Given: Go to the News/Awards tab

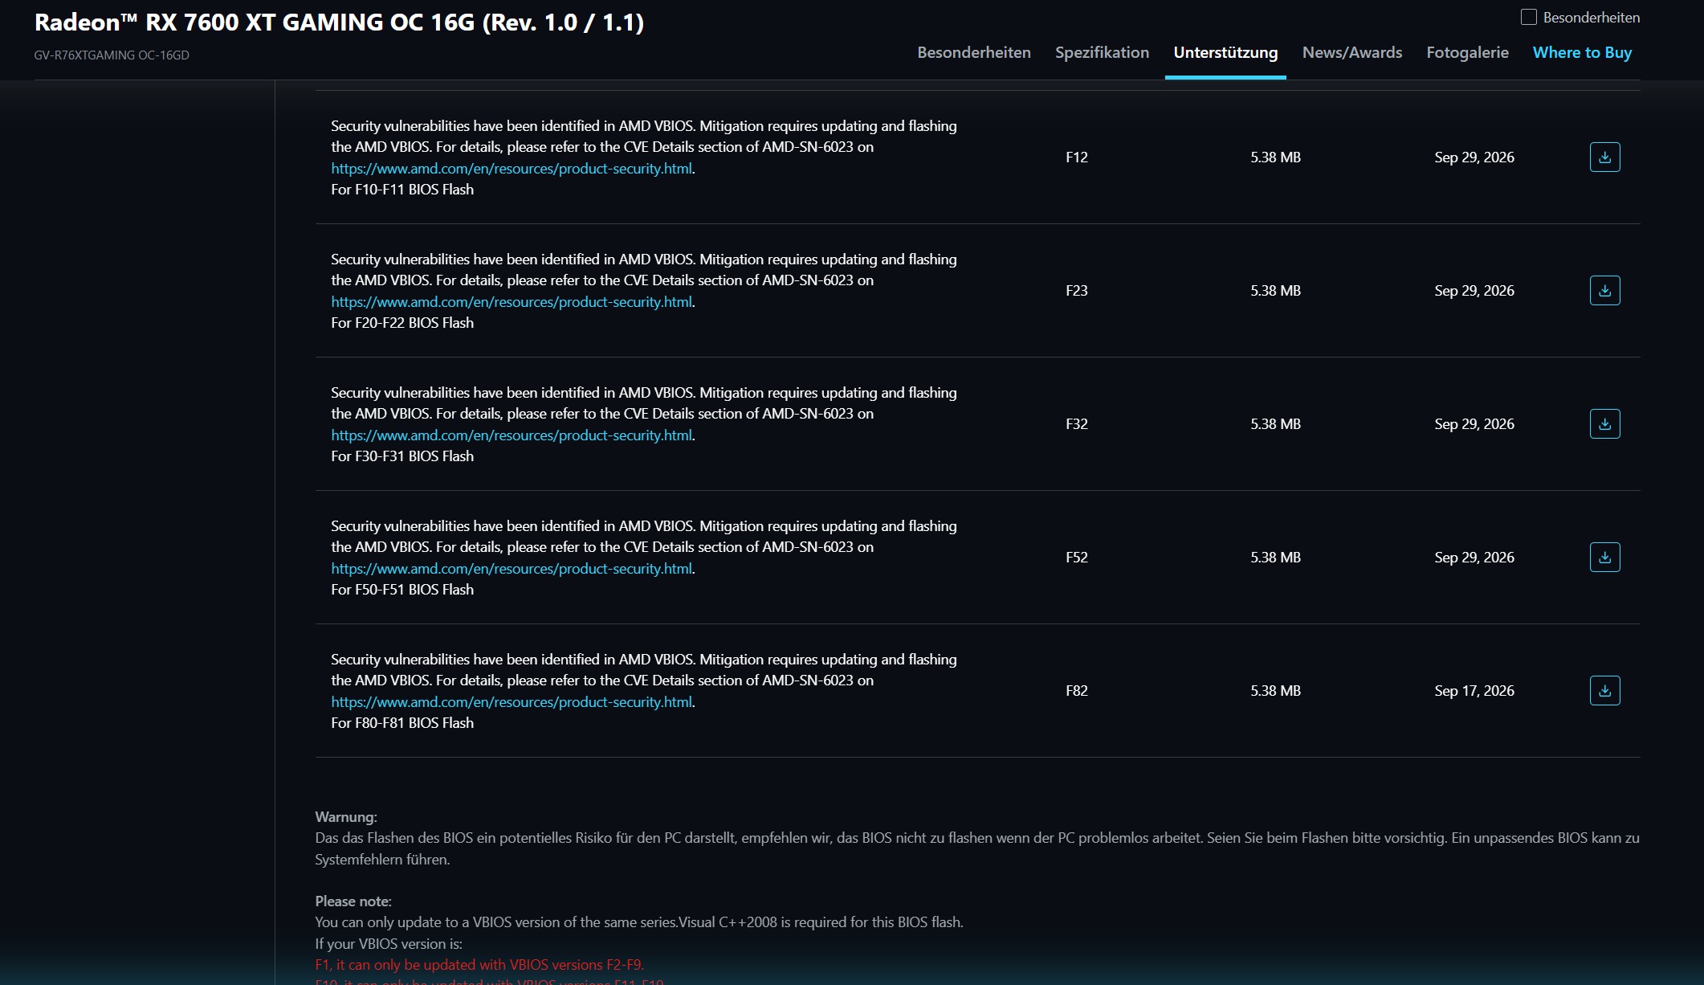Looking at the screenshot, I should [1352, 52].
